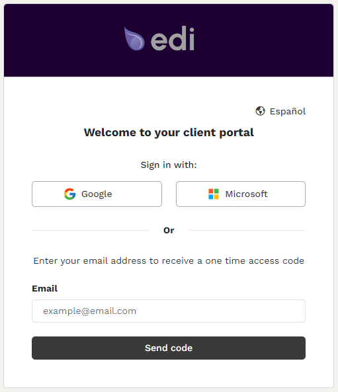Click the blank area below Send code
Screen dimensions: 338x392
(169, 373)
